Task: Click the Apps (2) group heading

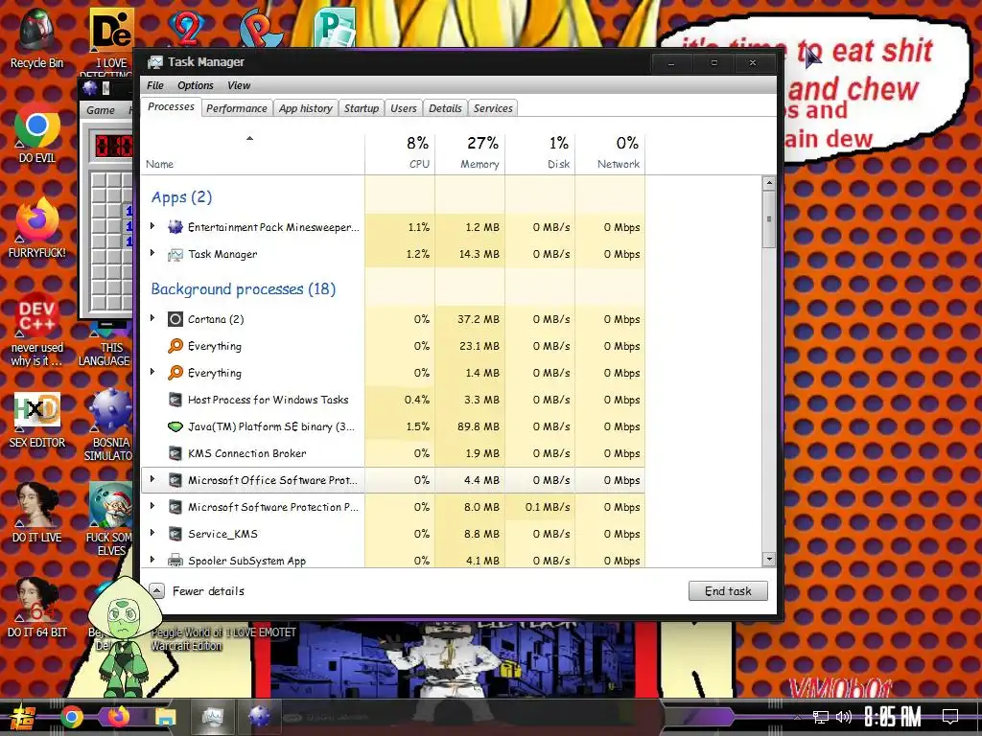Action: (x=181, y=197)
